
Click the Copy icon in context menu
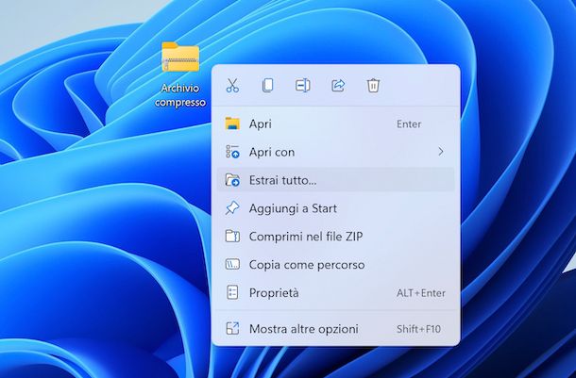pyautogui.click(x=267, y=86)
